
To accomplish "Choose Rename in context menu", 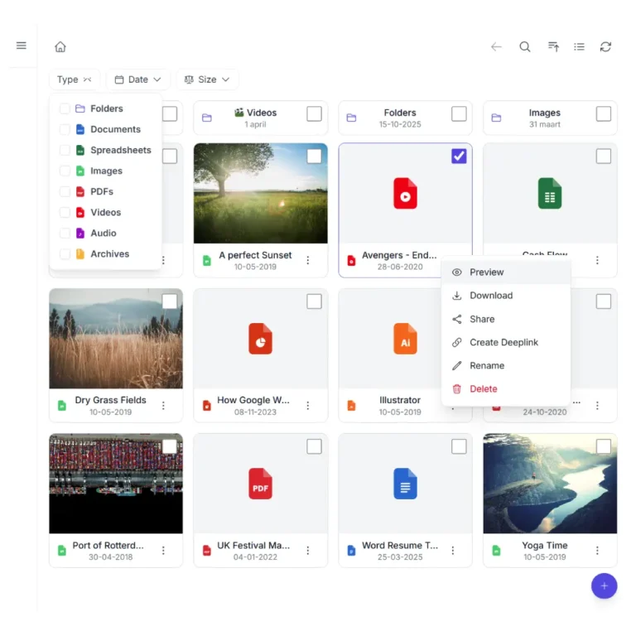I will pyautogui.click(x=506, y=365).
